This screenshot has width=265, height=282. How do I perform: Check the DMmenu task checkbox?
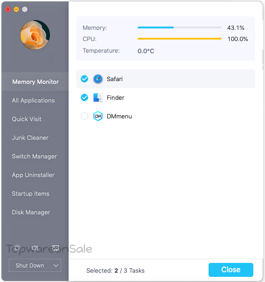84,116
